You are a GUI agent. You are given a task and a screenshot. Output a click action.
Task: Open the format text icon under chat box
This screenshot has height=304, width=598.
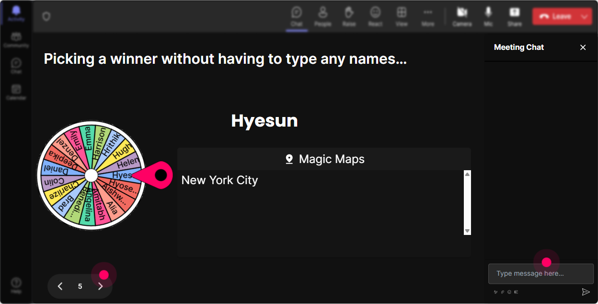(x=495, y=292)
